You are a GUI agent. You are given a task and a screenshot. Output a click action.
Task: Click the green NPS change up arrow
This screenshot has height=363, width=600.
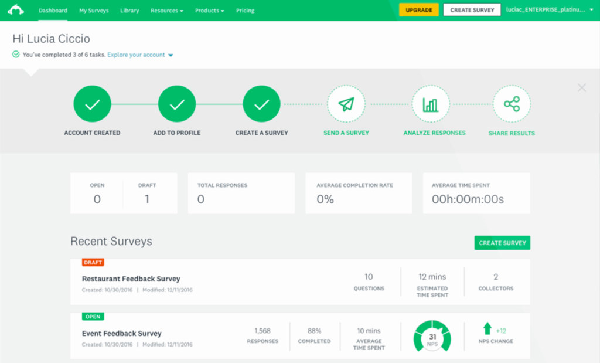[487, 328]
